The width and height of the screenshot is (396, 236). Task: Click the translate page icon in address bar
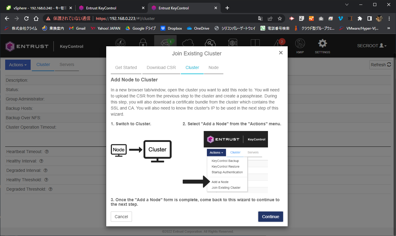tap(260, 18)
